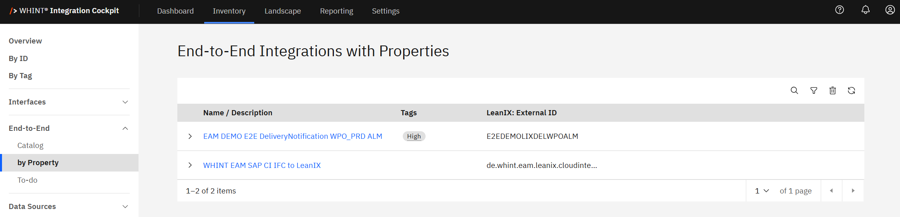The width and height of the screenshot is (900, 217).
Task: Expand the EAM DEMO E2E DeliveryNotification row
Action: 190,136
